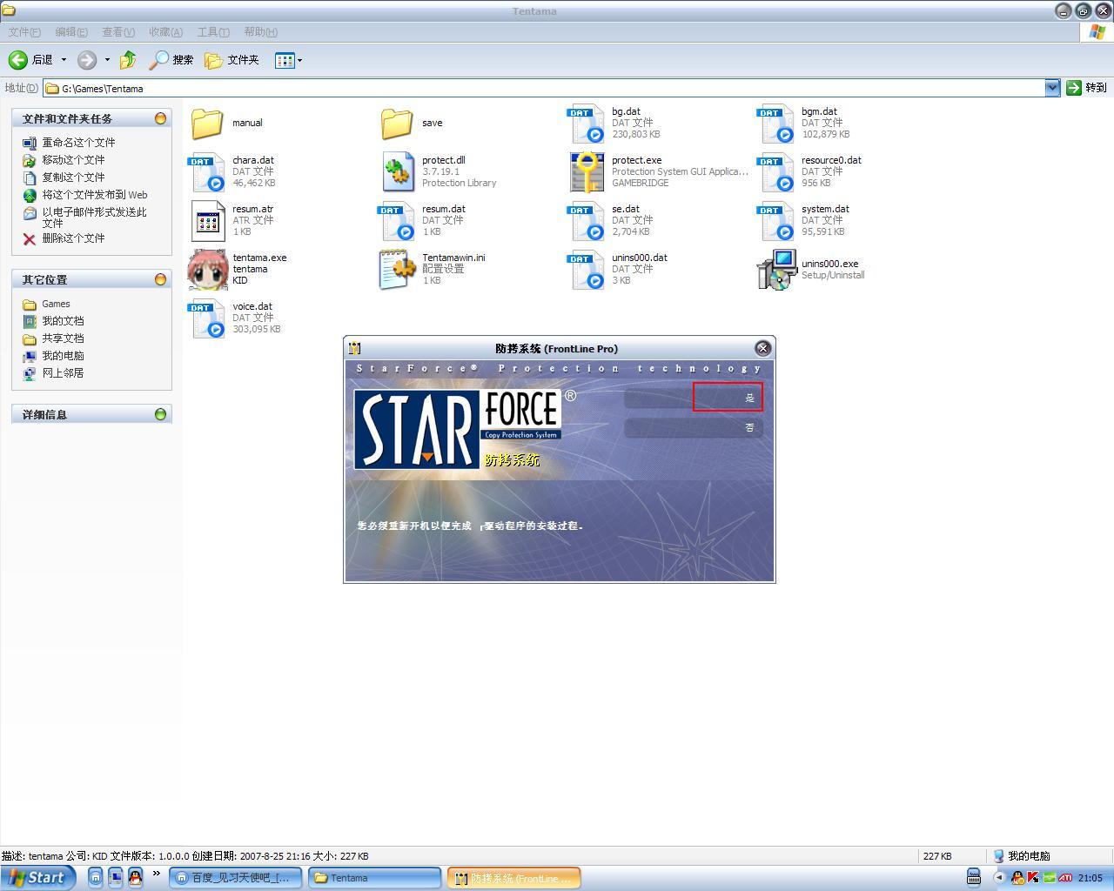Open 我的电脑 in other places

(63, 356)
